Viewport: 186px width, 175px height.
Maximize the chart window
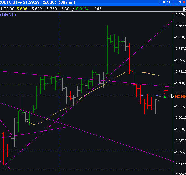(x=180, y=2)
